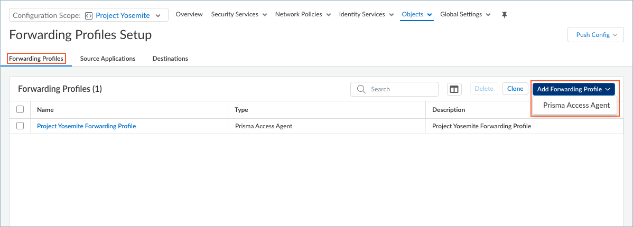Click the magnifier icon in search box

click(x=362, y=89)
